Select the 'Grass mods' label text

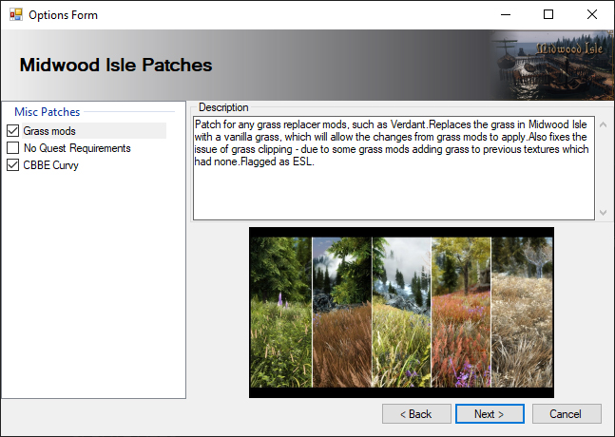pyautogui.click(x=49, y=131)
